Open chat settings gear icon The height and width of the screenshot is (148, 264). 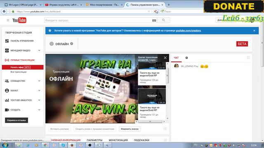click(x=186, y=58)
